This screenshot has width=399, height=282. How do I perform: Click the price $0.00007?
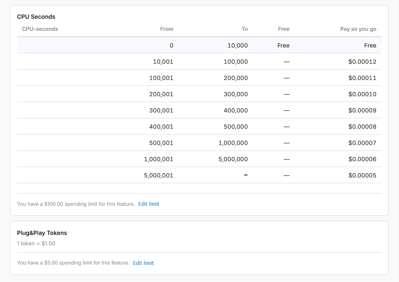[362, 143]
